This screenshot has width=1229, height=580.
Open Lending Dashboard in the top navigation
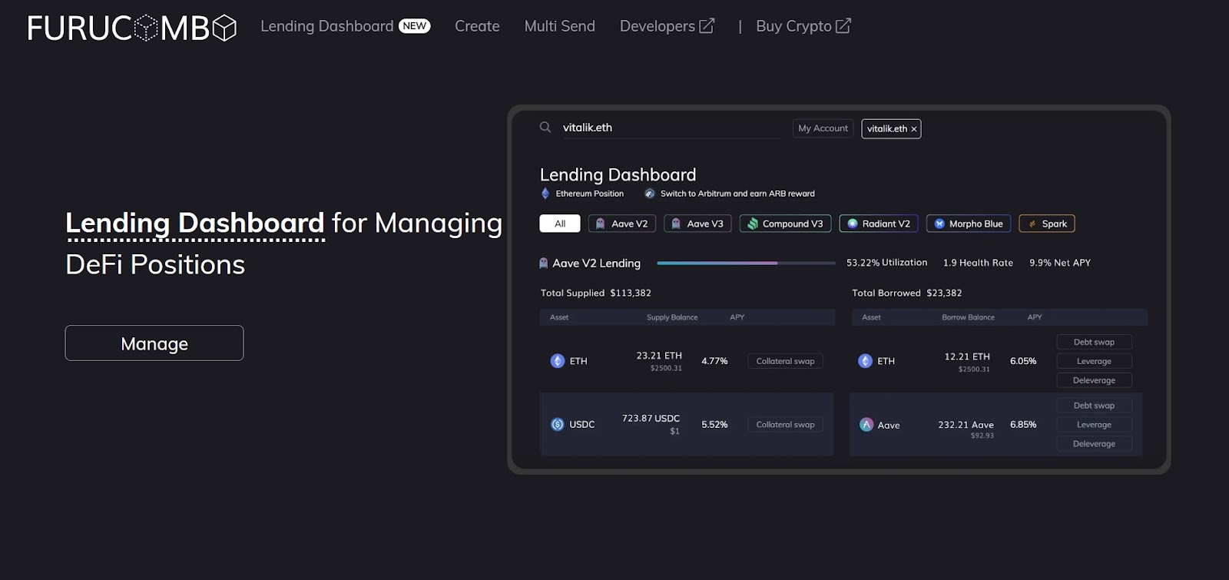pyautogui.click(x=326, y=26)
